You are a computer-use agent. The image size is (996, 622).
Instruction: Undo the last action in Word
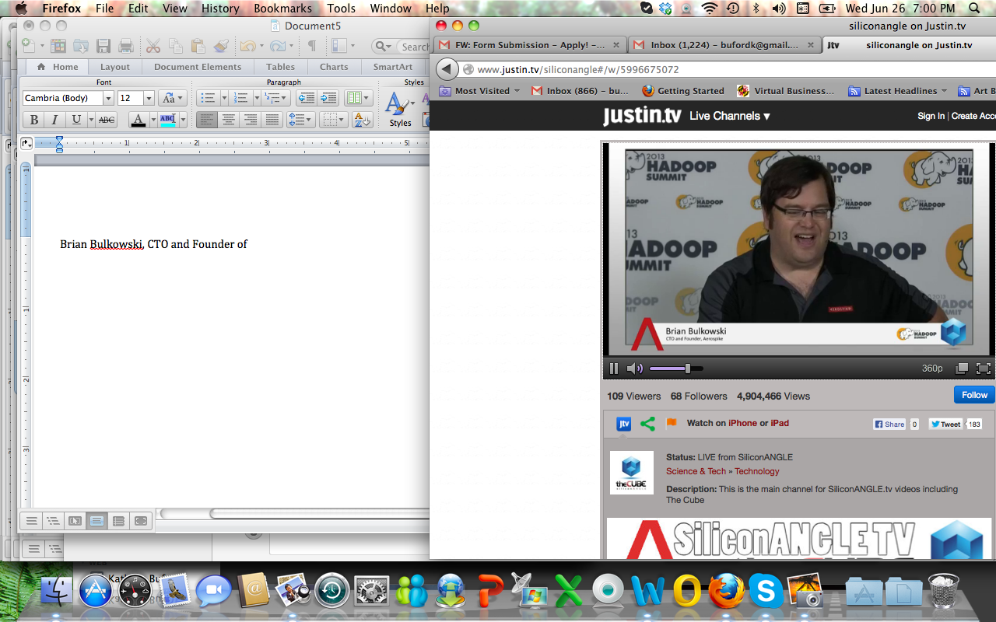[247, 46]
